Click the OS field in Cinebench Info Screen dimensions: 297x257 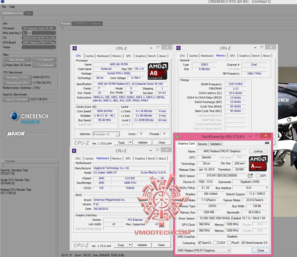pyautogui.click(x=39, y=38)
